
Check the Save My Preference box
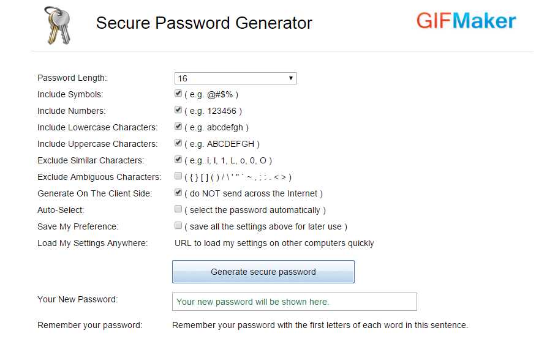(x=178, y=226)
